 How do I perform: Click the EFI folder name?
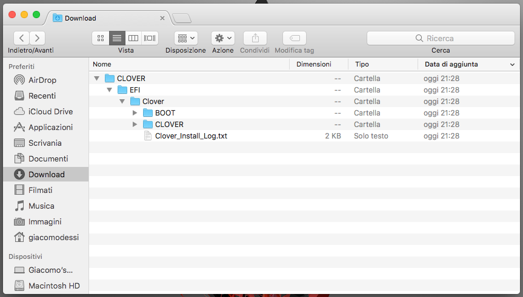[135, 90]
